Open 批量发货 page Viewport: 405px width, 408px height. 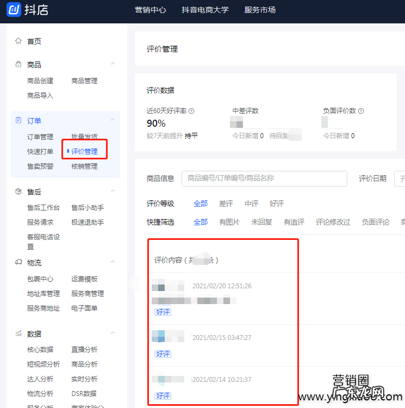coord(84,137)
